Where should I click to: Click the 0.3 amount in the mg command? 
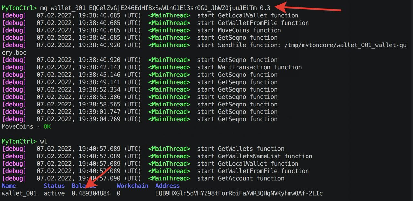265,8
